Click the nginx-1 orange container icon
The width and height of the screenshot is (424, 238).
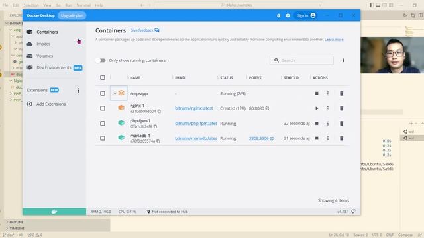121,108
